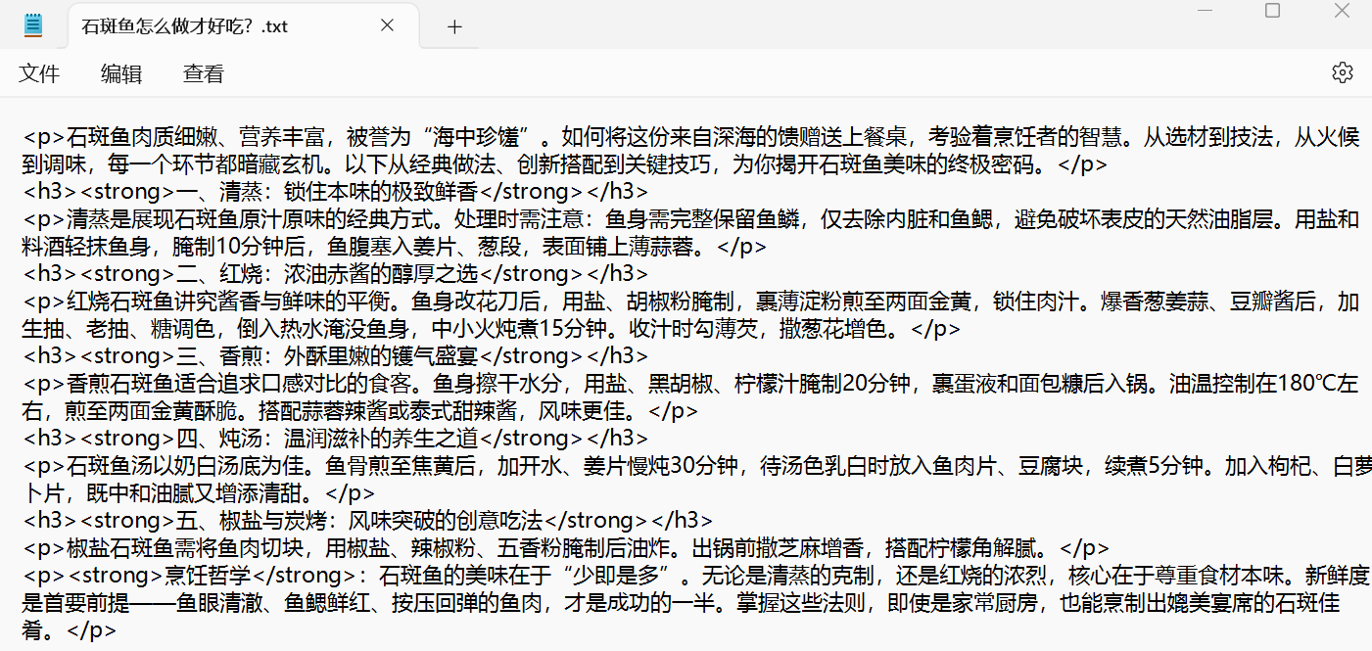The height and width of the screenshot is (651, 1372).
Task: Place cursor at 椒盐石斑鱼需将鱼肉切块
Action: pyautogui.click(x=186, y=548)
